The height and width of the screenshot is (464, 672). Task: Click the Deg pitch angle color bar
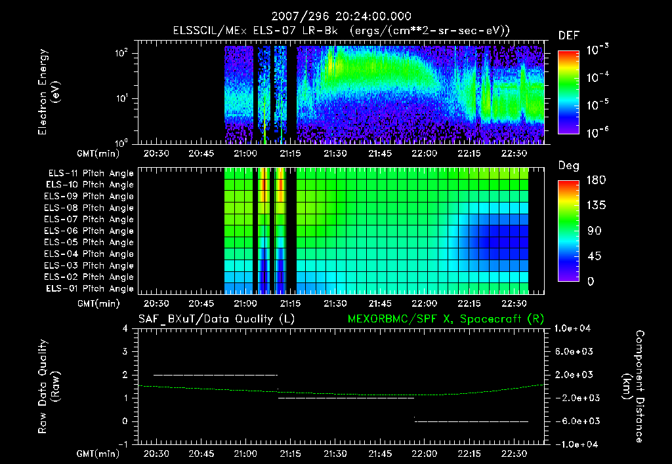[x=568, y=231]
